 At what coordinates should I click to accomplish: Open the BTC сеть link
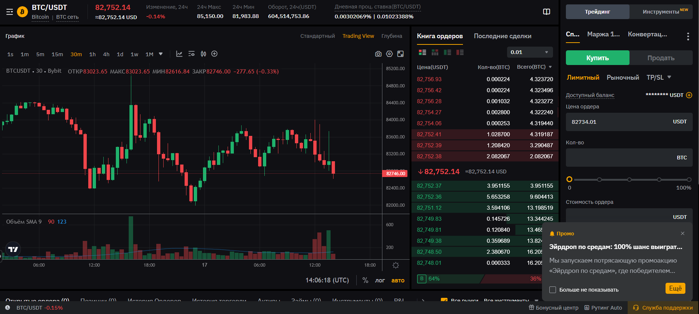coord(67,17)
